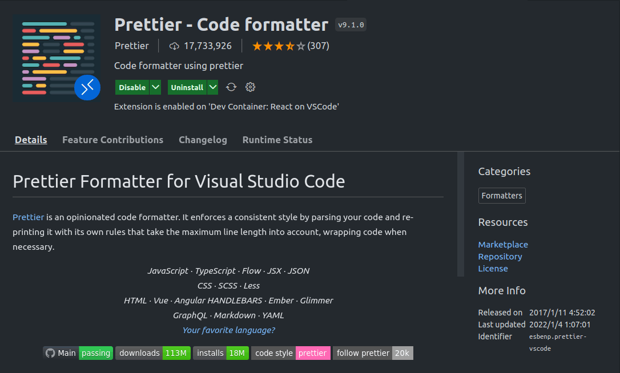The width and height of the screenshot is (620, 373).
Task: Expand the Uninstall dropdown arrow
Action: tap(213, 87)
